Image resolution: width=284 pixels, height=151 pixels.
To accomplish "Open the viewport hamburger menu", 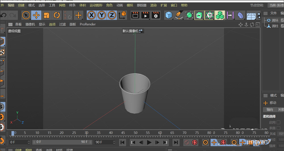I will click(10, 24).
